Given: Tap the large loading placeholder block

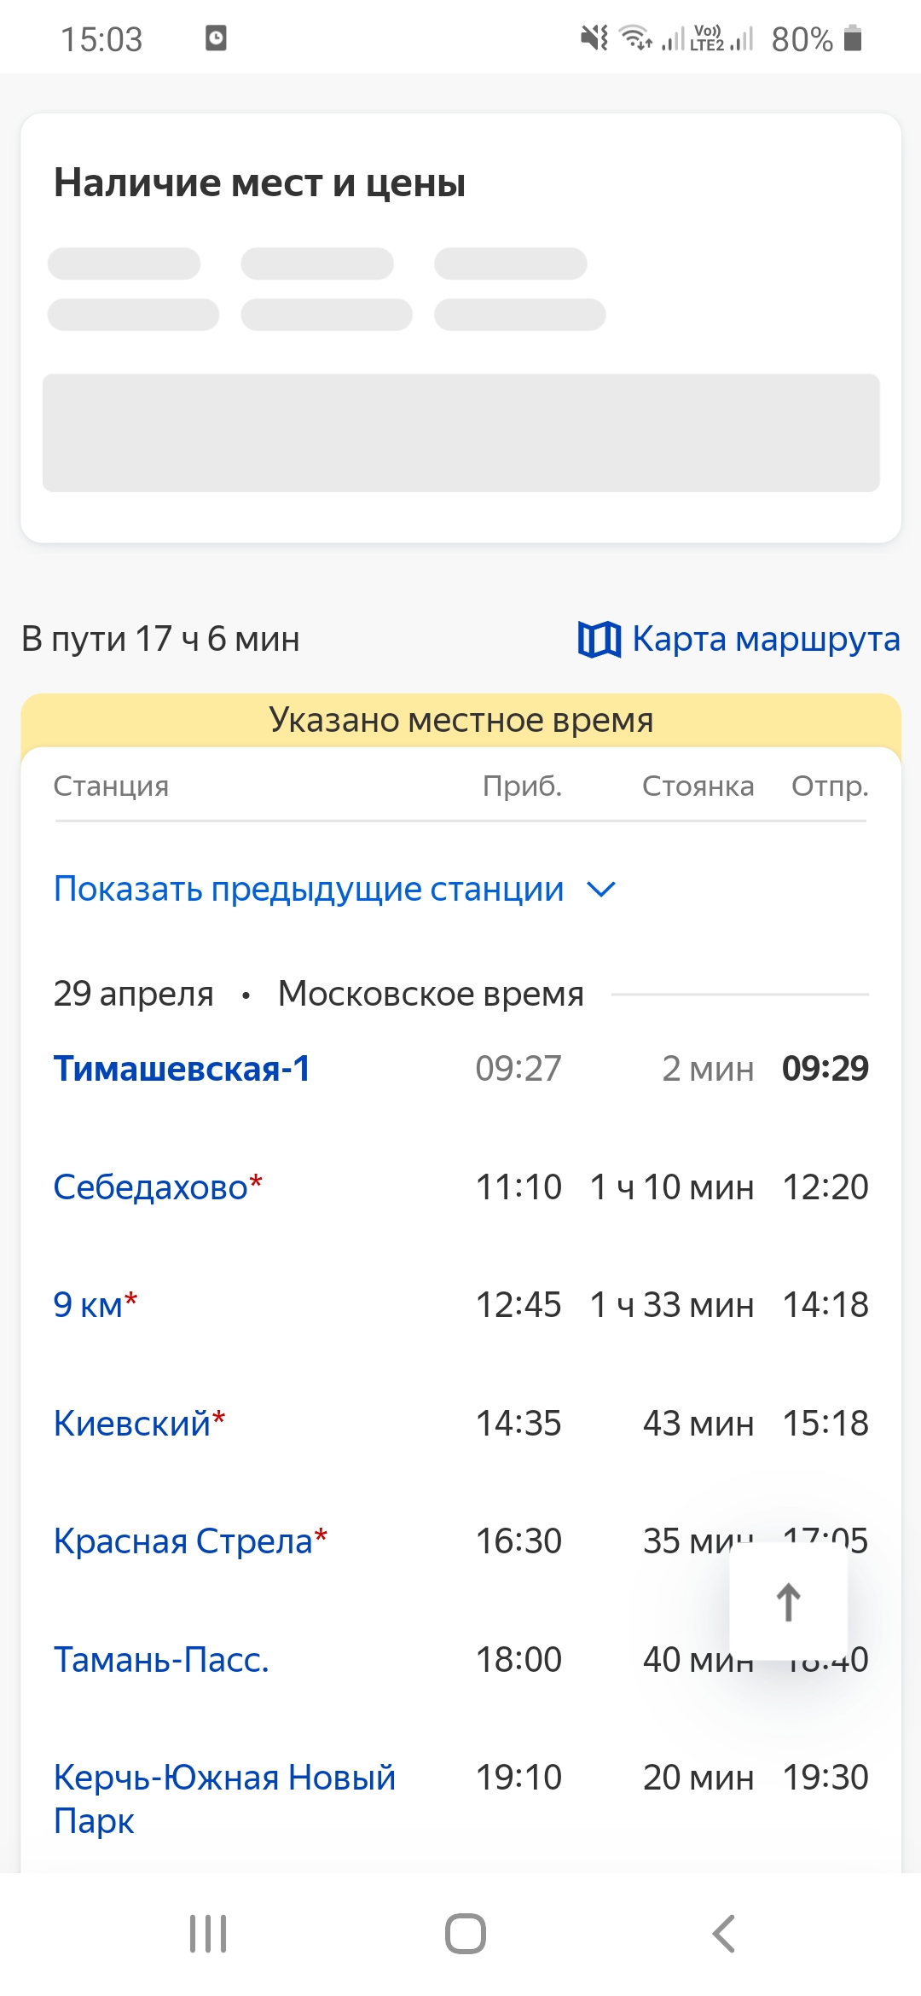Looking at the screenshot, I should click(461, 432).
